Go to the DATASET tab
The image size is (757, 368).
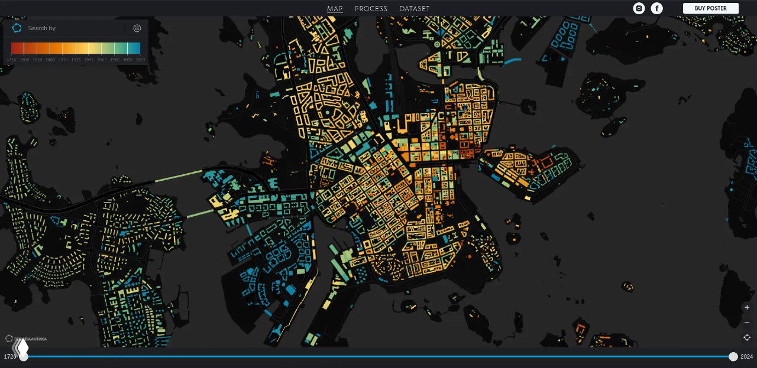(x=414, y=8)
